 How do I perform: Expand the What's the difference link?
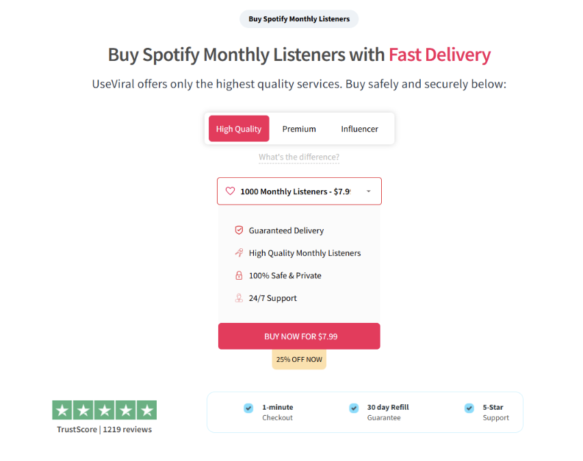coord(299,157)
